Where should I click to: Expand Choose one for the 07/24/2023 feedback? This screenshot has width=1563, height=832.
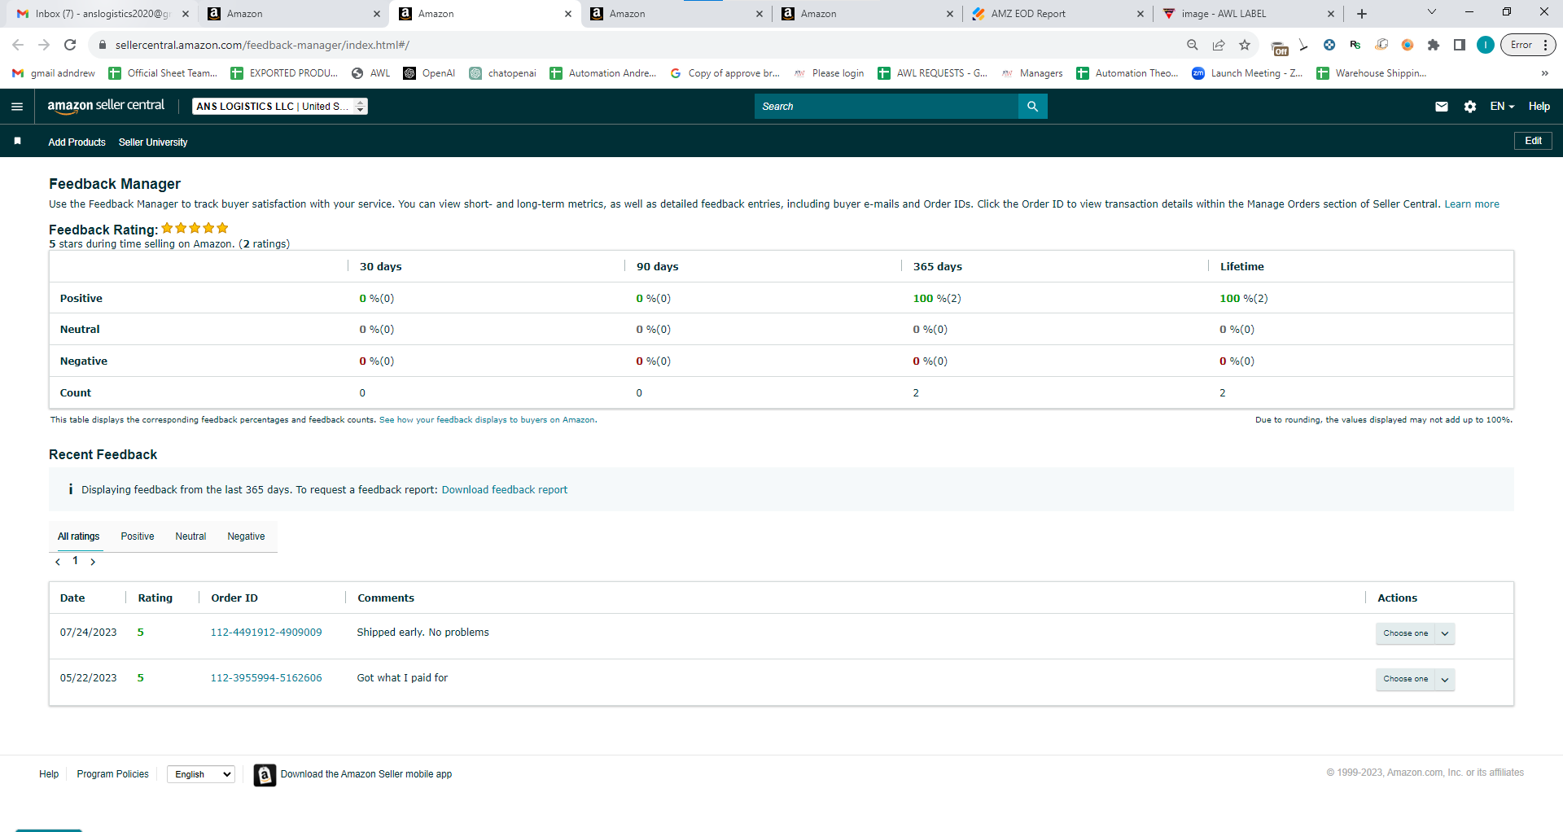1415,633
